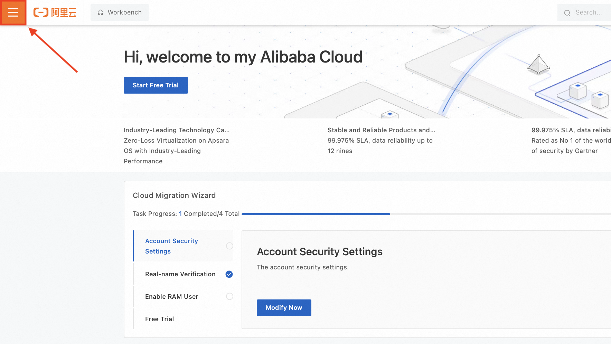
Task: Toggle the Account Security Settings status circle
Action: [x=229, y=246]
